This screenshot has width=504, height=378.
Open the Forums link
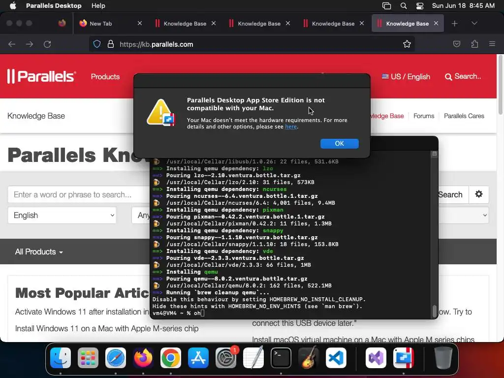424,116
